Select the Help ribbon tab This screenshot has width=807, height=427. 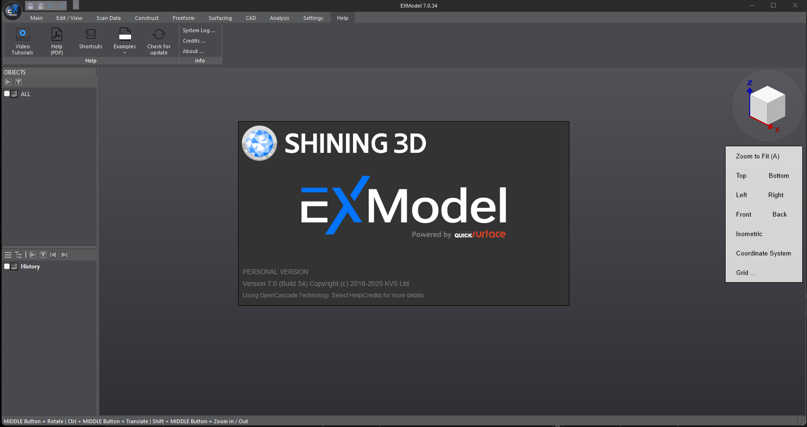pyautogui.click(x=343, y=18)
